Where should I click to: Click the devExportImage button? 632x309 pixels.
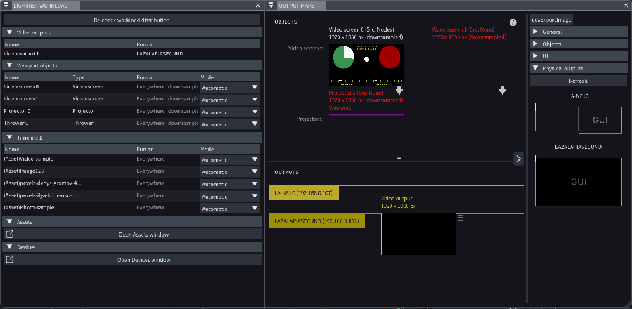coord(552,19)
